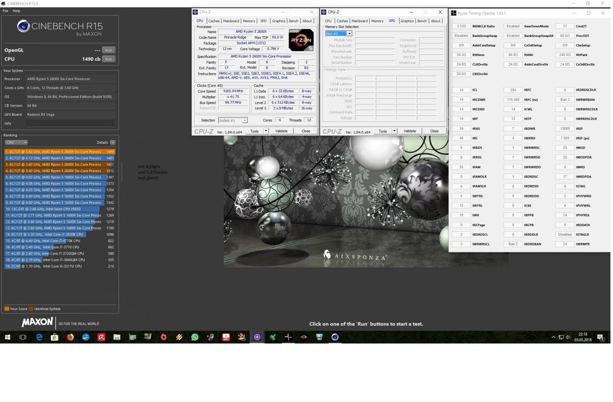Viewport: 613px width, 402px height.
Task: Click the MEMCLK Ratio value 3 333
Action: point(461,26)
